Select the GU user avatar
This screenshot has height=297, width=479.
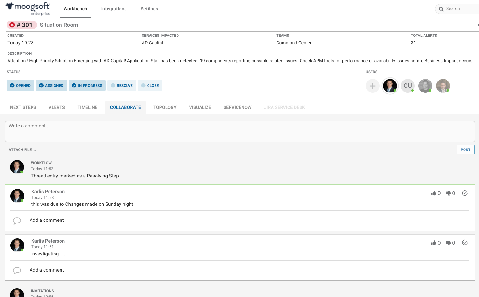point(408,86)
